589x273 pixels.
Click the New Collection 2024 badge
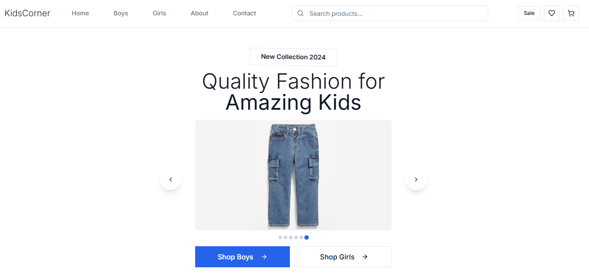pos(293,57)
